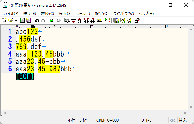The height and width of the screenshot is (124, 194).
Task: Click the text -bbb on line 5
Action: click(x=53, y=61)
